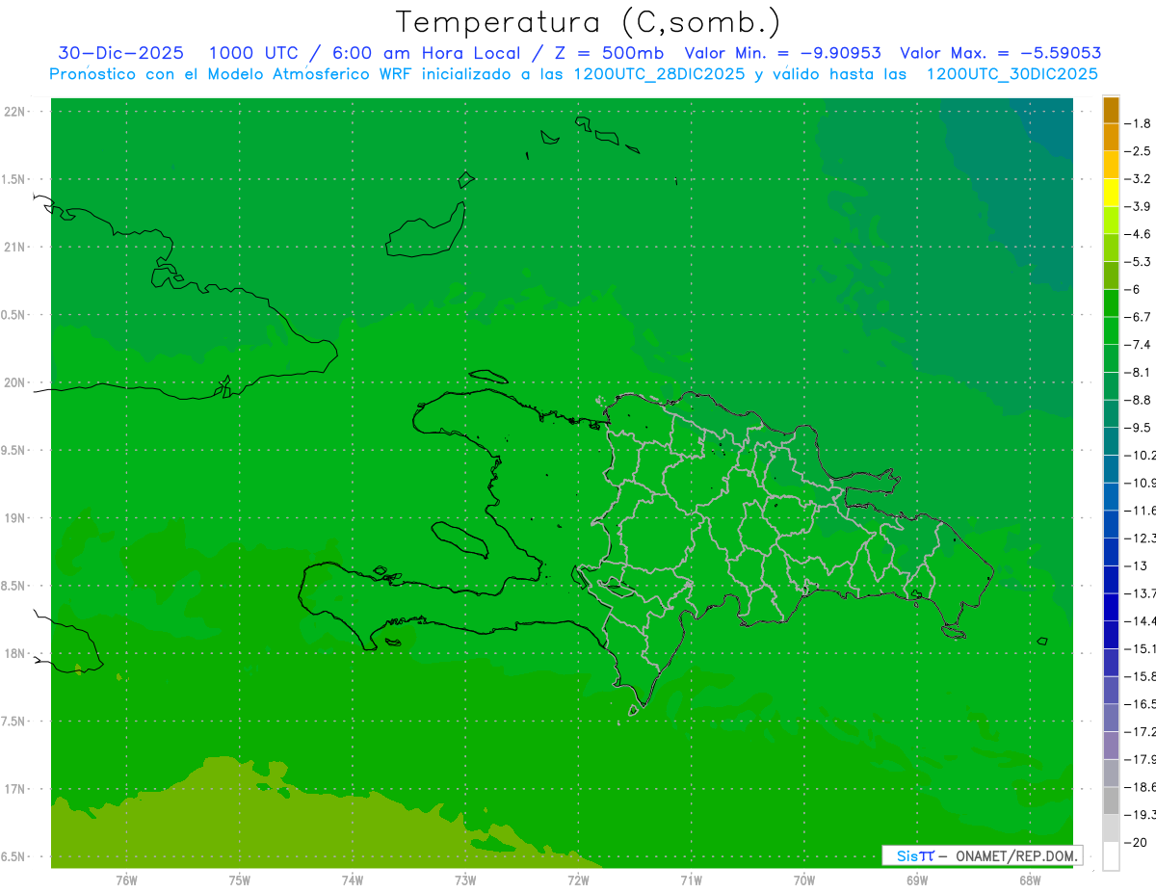Image resolution: width=1156 pixels, height=893 pixels.
Task: Click the 'Valor Min. = -9.90953' text
Action: tap(782, 53)
